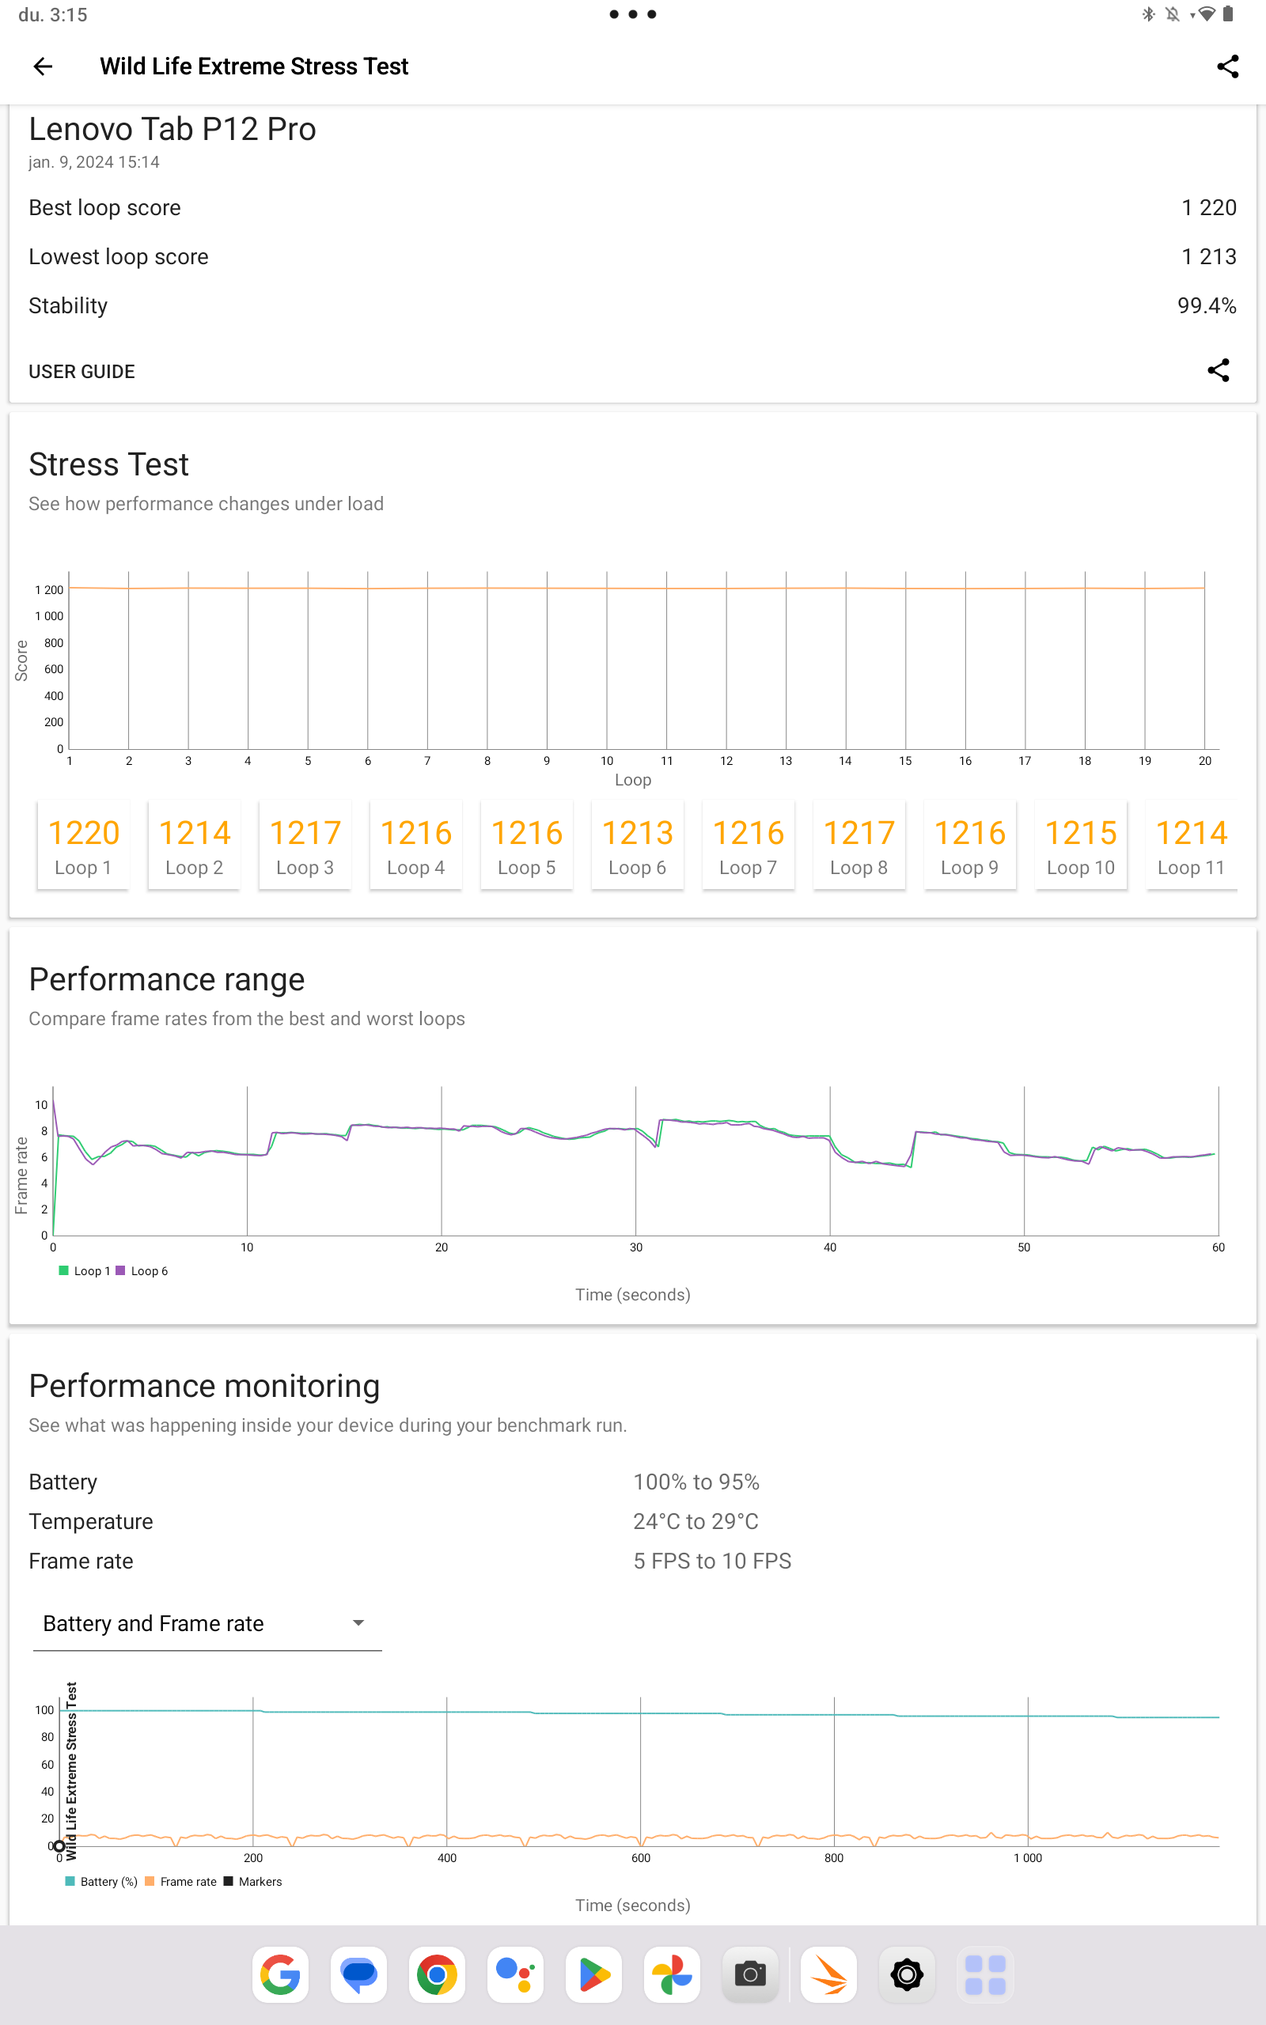Click the Stress Test section heading
Viewport: 1266px width, 2025px height.
109,464
